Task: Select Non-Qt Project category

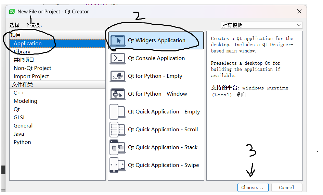Action: click(x=57, y=68)
